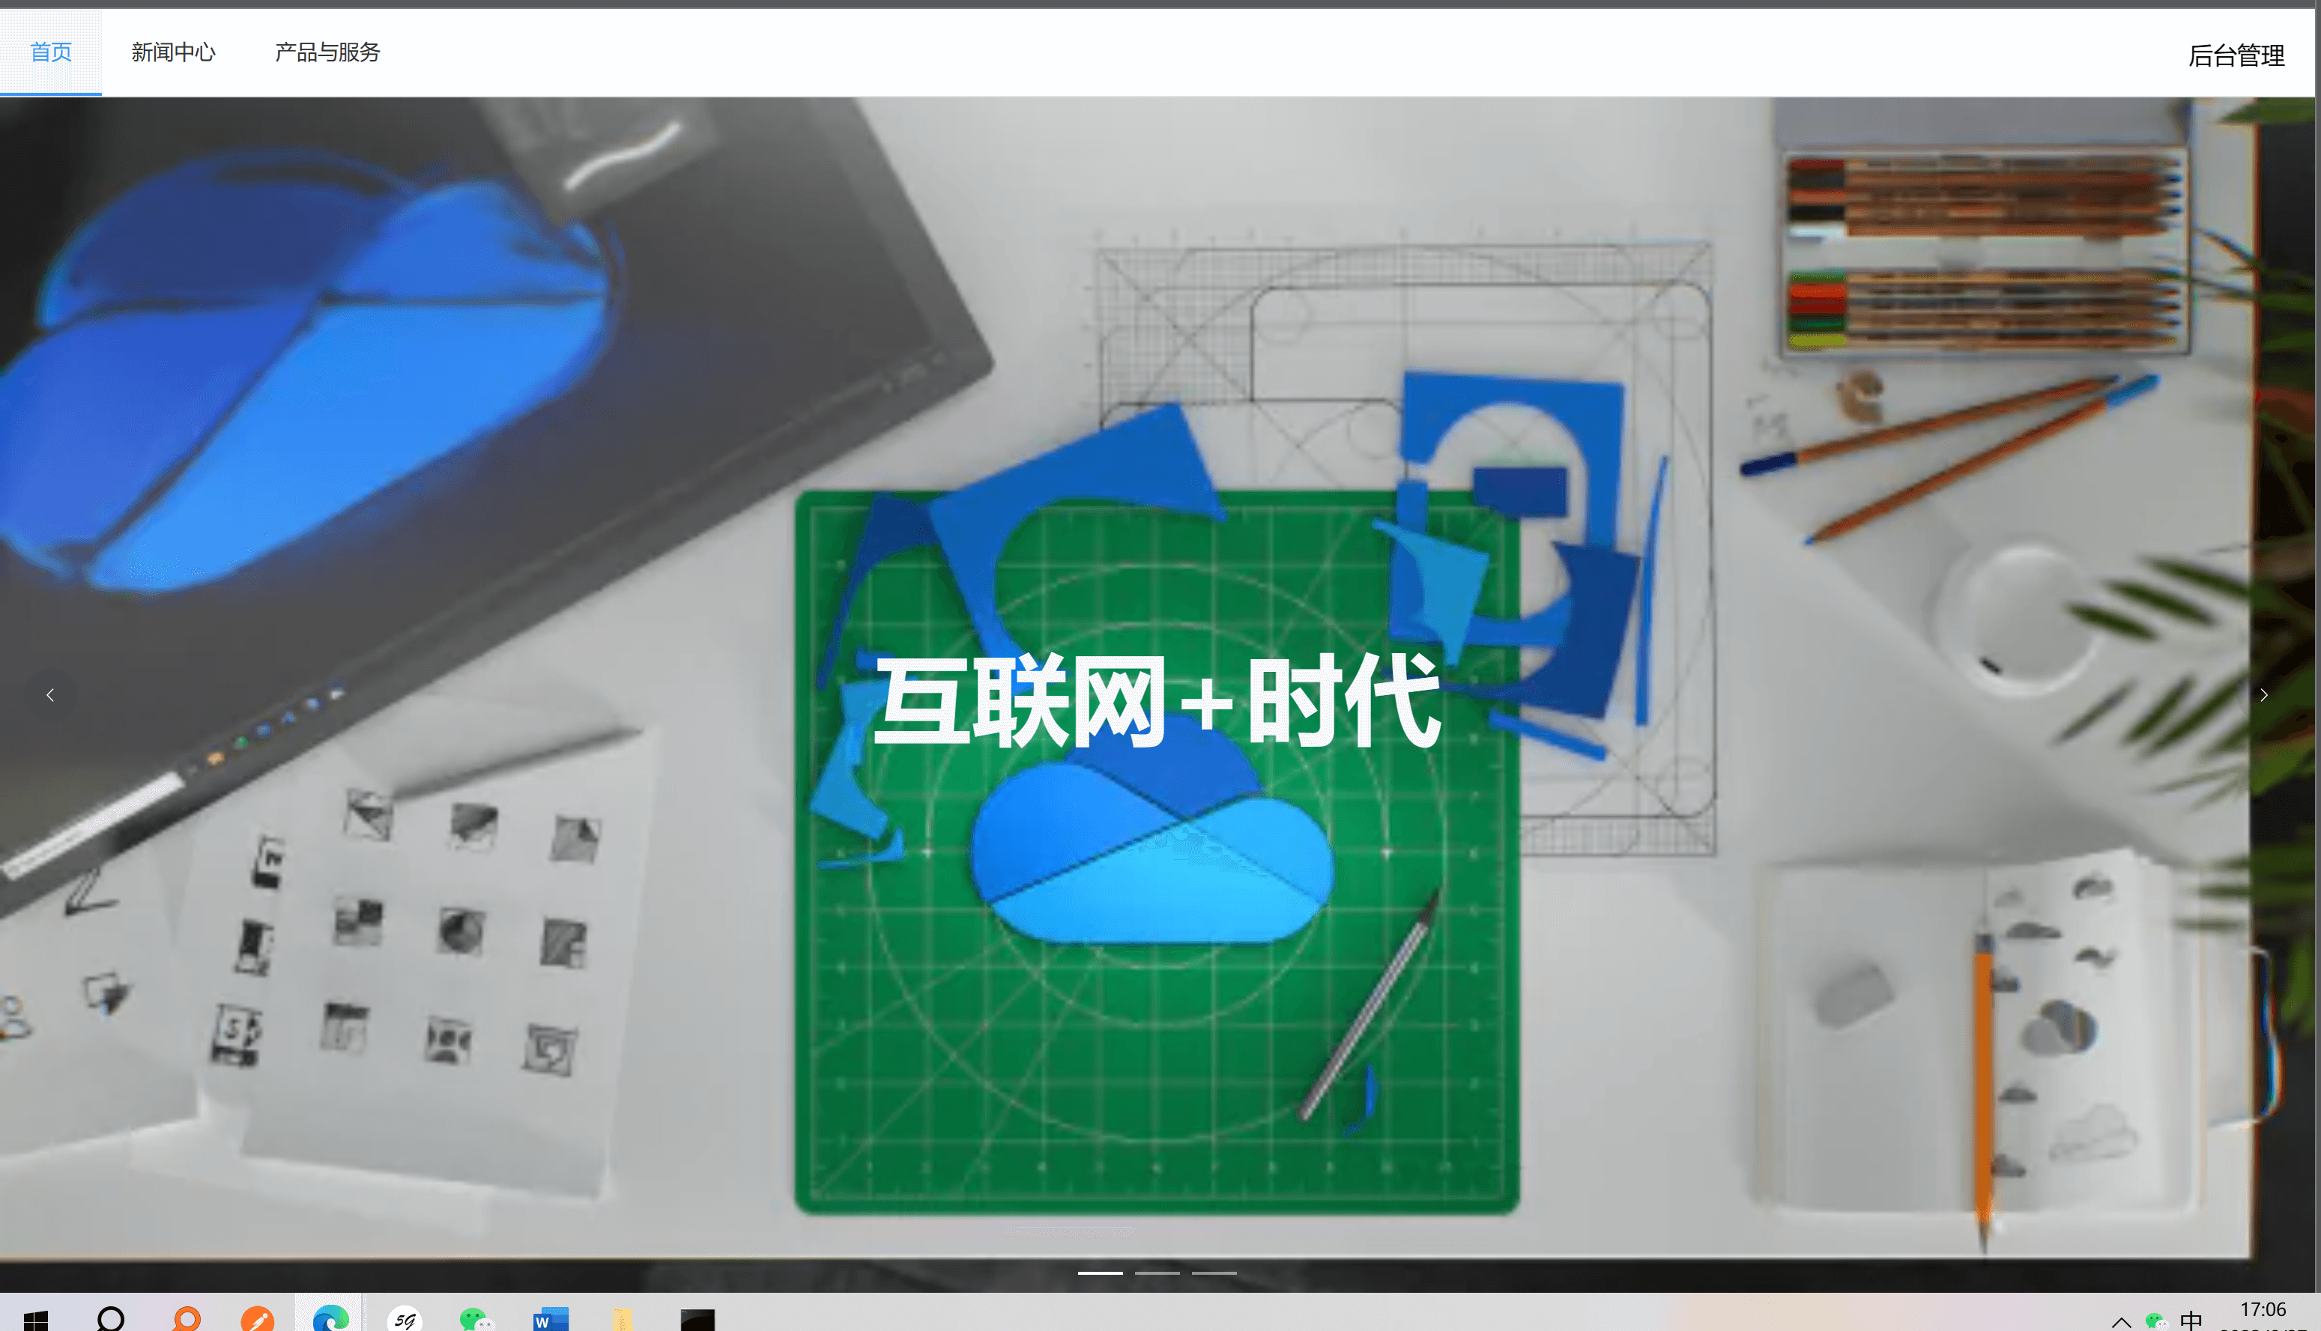Advance carousel with right arrow
This screenshot has width=2321, height=1331.
tap(2263, 695)
